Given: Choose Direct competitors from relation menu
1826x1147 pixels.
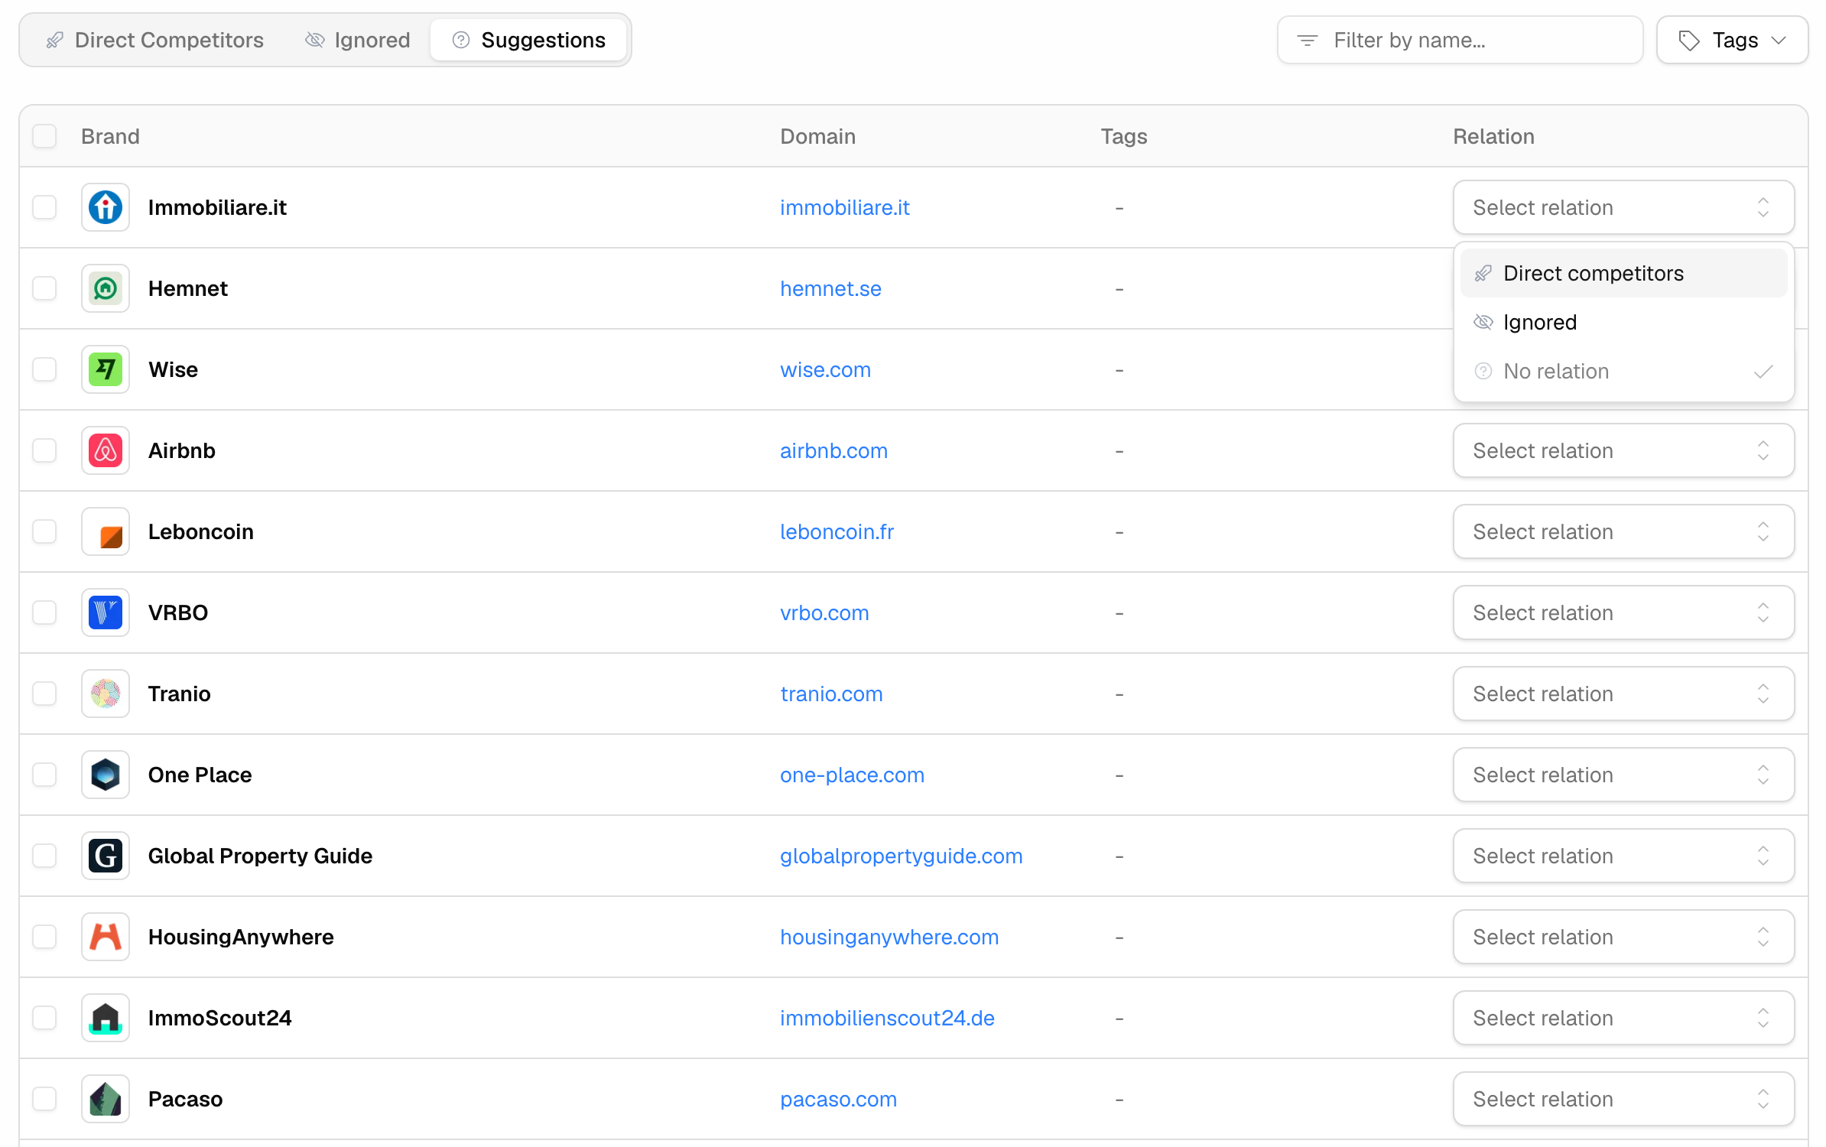Looking at the screenshot, I should (x=1623, y=273).
